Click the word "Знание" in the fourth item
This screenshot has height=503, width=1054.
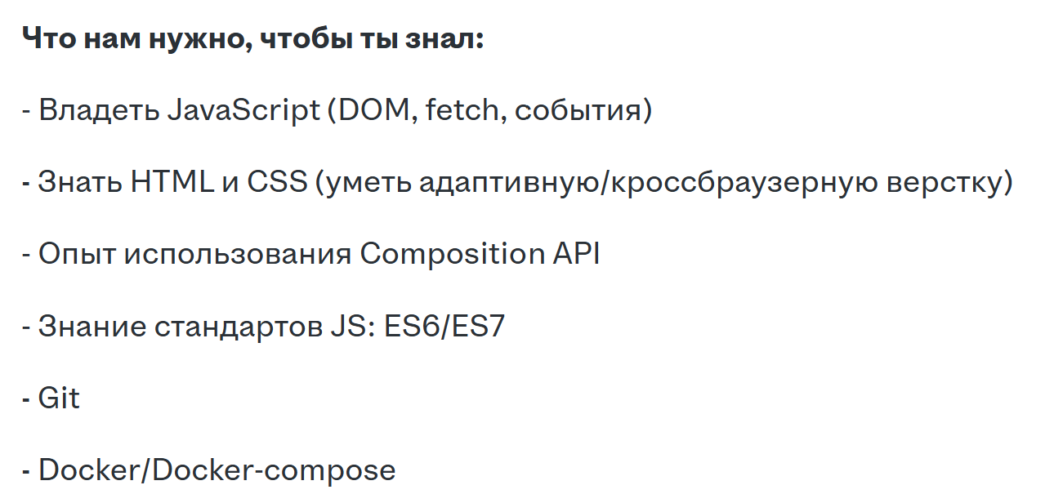(x=87, y=326)
